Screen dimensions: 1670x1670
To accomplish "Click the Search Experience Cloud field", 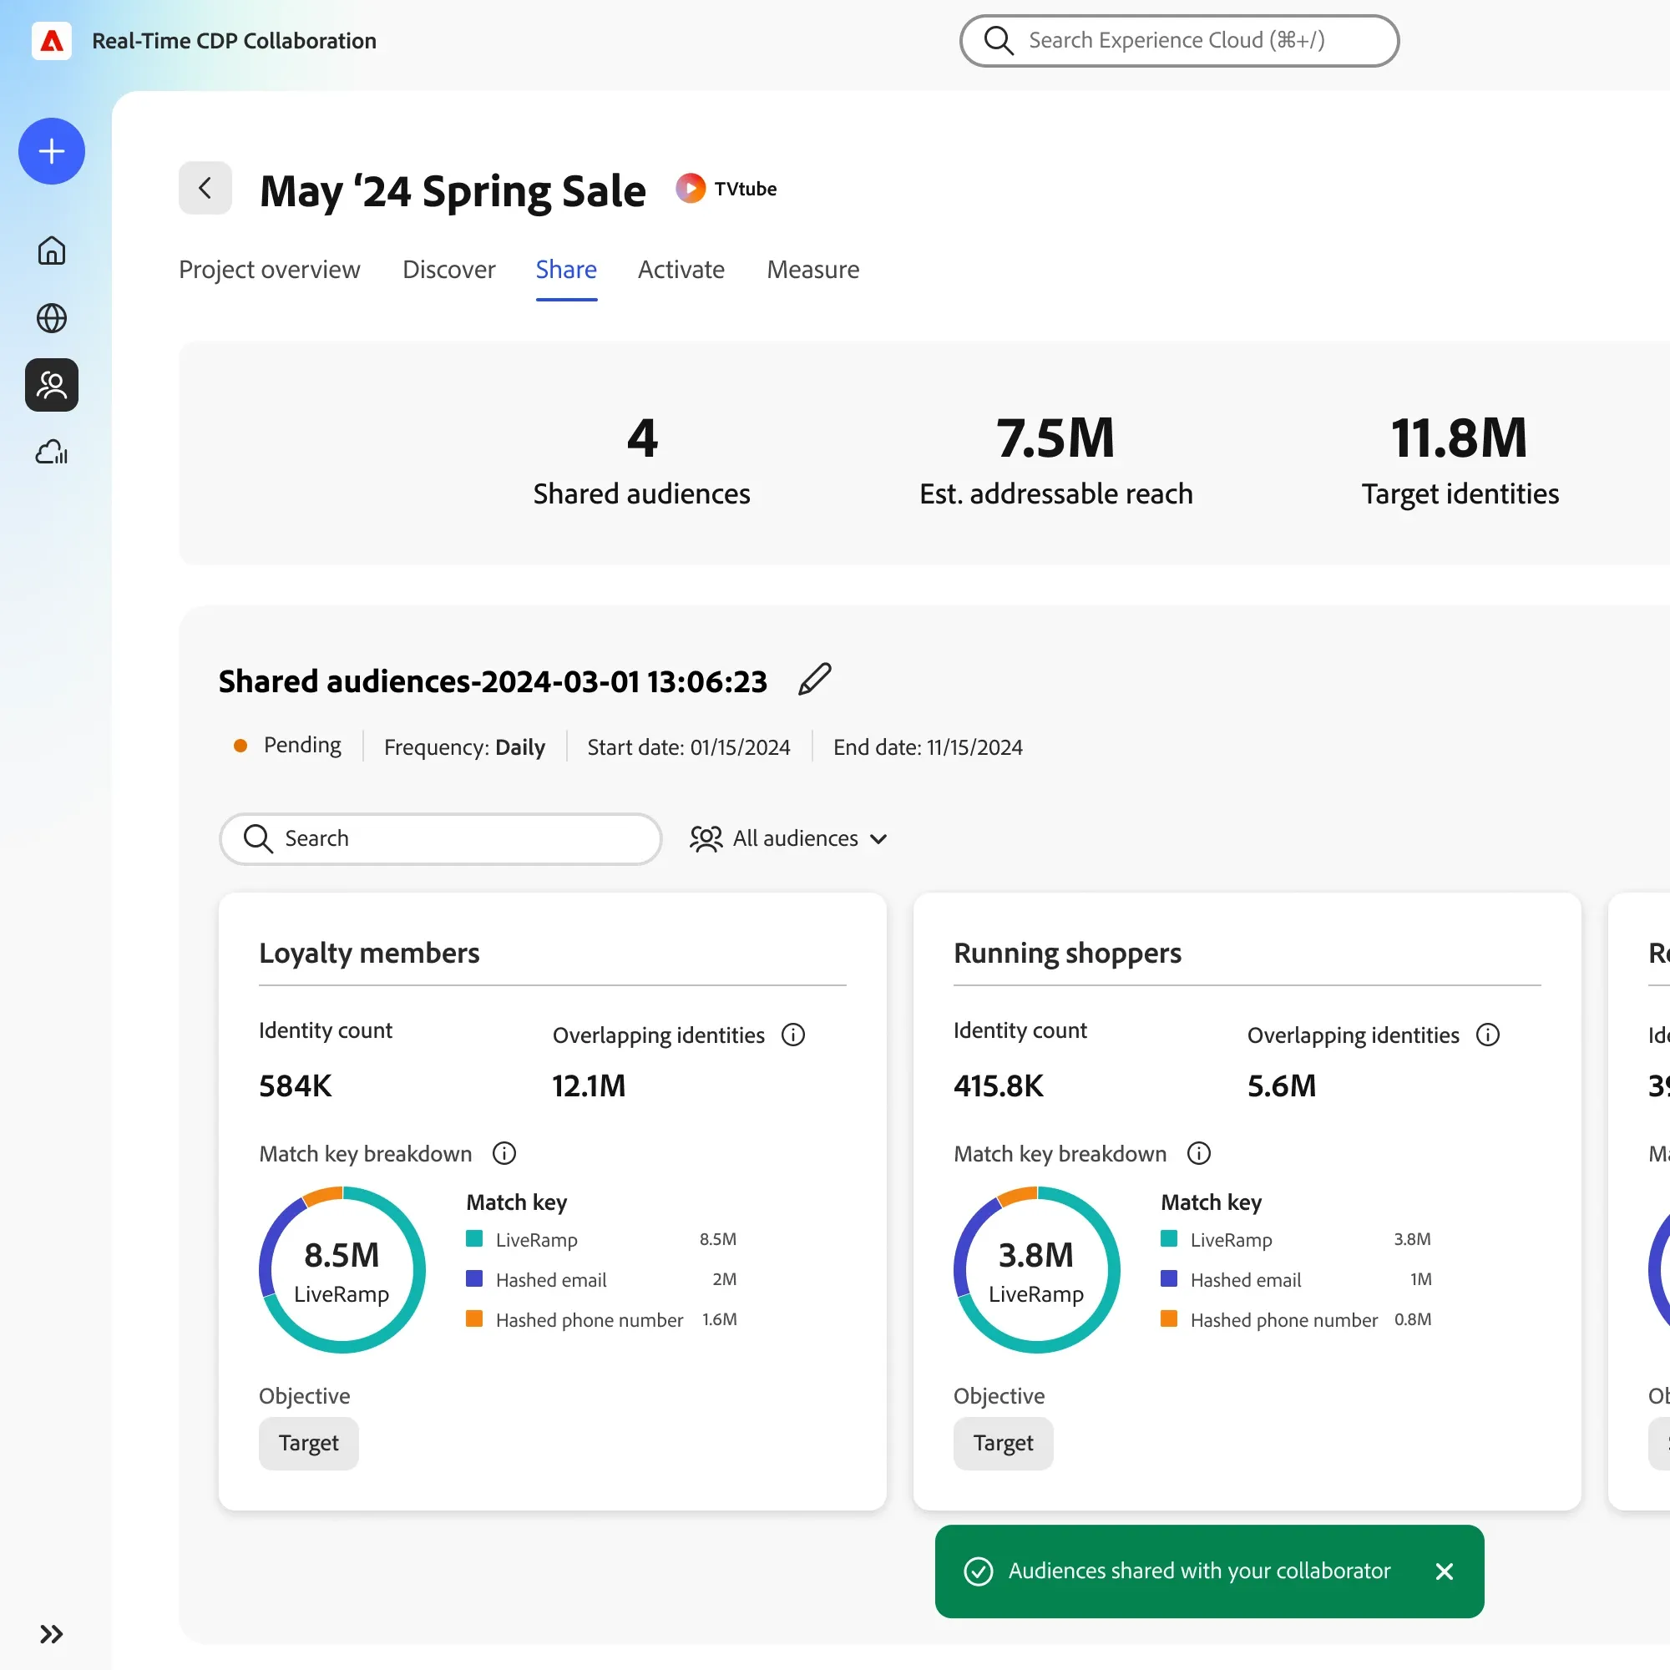I will pos(1178,41).
